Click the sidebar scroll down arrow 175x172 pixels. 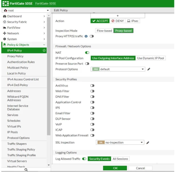coord(49,165)
